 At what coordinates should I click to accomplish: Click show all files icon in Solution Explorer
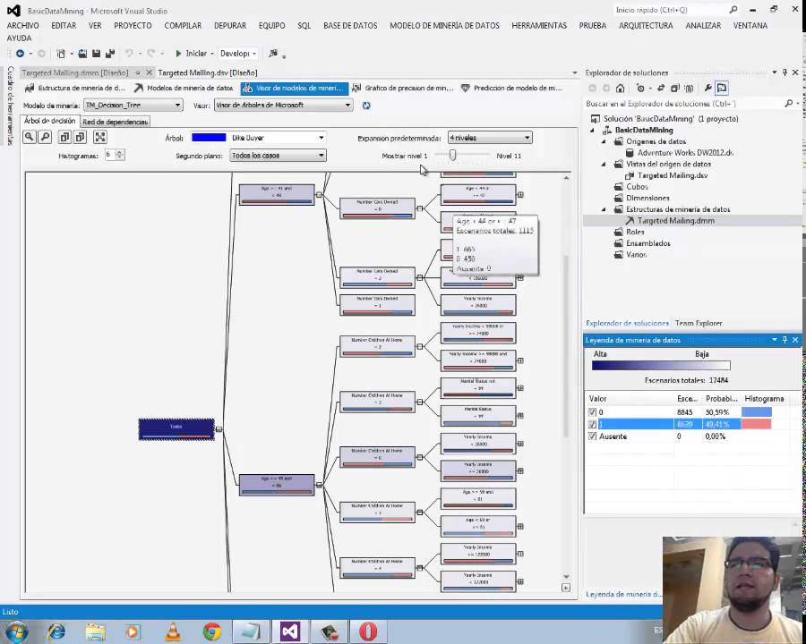(x=689, y=89)
